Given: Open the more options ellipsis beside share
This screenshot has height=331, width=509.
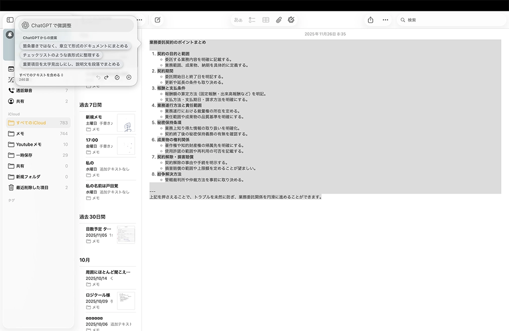Looking at the screenshot, I should click(x=385, y=20).
